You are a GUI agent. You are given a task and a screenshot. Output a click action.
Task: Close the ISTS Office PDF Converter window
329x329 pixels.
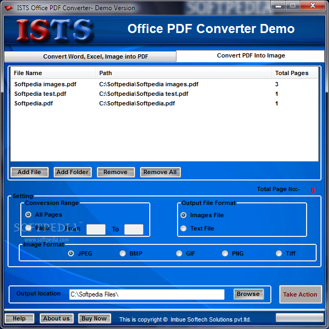(312, 5)
